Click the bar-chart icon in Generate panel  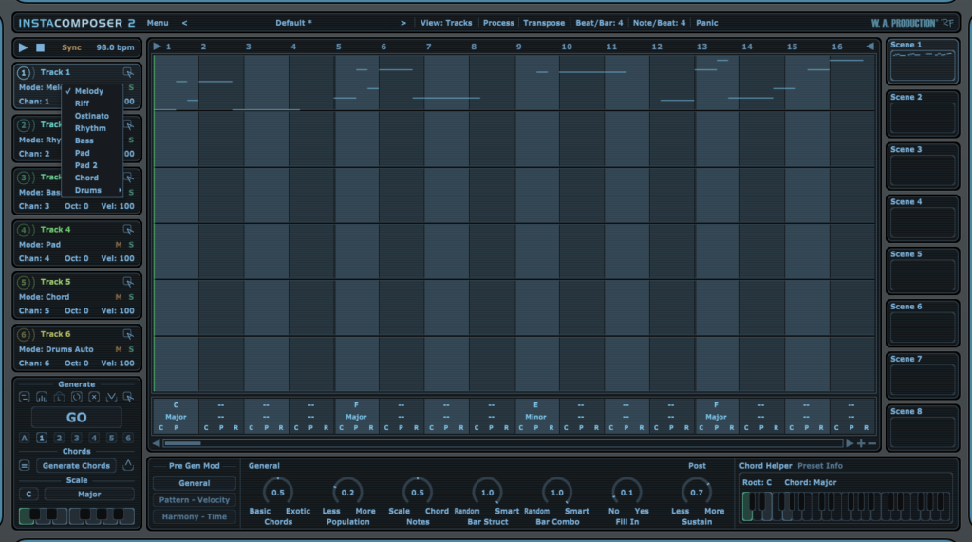(x=42, y=397)
